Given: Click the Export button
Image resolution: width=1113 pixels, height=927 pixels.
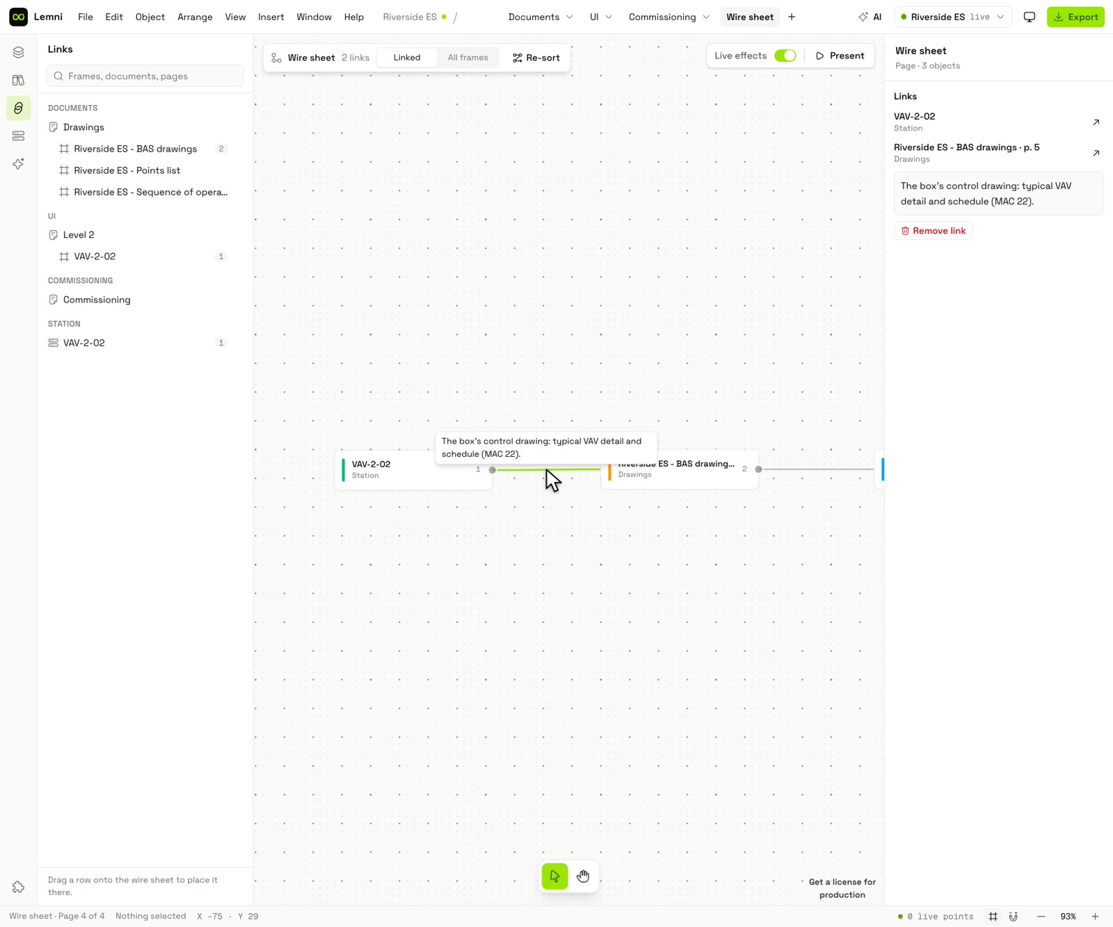Looking at the screenshot, I should (1075, 17).
